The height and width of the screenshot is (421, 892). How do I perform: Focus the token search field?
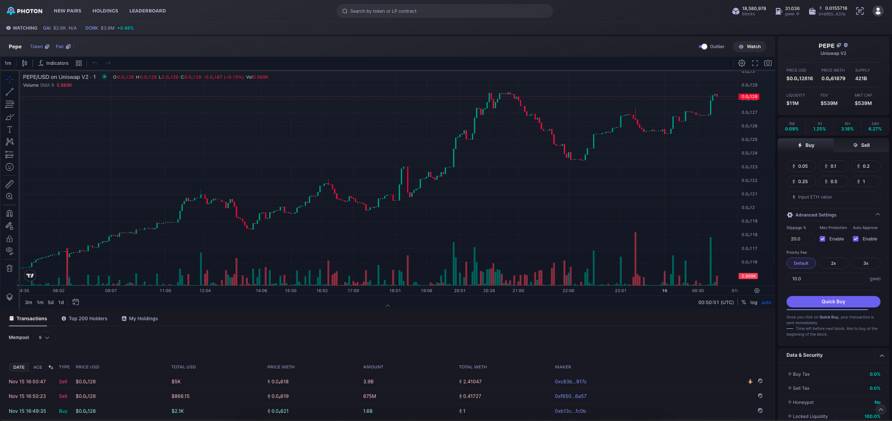445,11
